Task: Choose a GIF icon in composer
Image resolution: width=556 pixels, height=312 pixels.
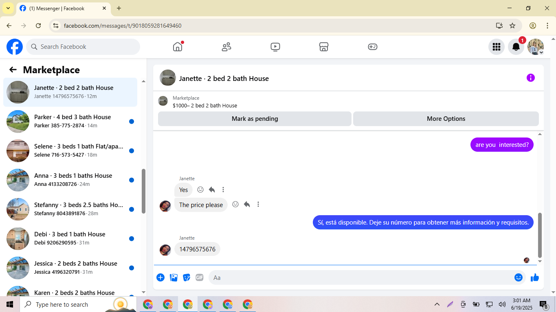Action: [x=199, y=277]
